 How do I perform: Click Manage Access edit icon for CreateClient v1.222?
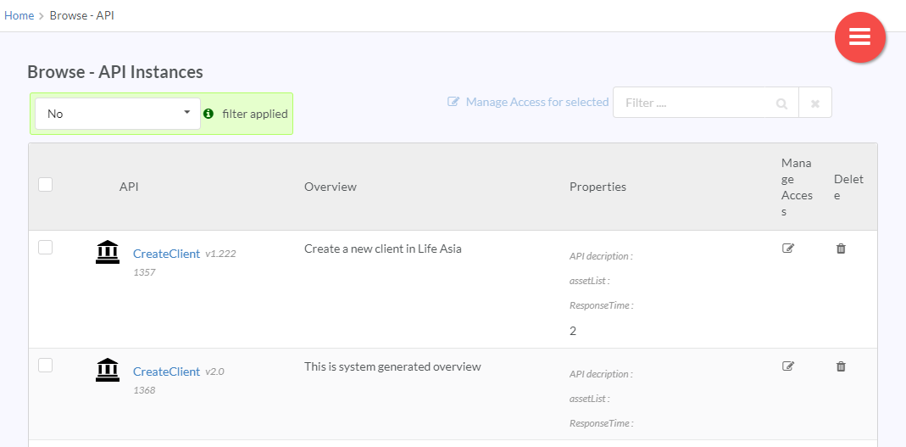[x=788, y=249]
